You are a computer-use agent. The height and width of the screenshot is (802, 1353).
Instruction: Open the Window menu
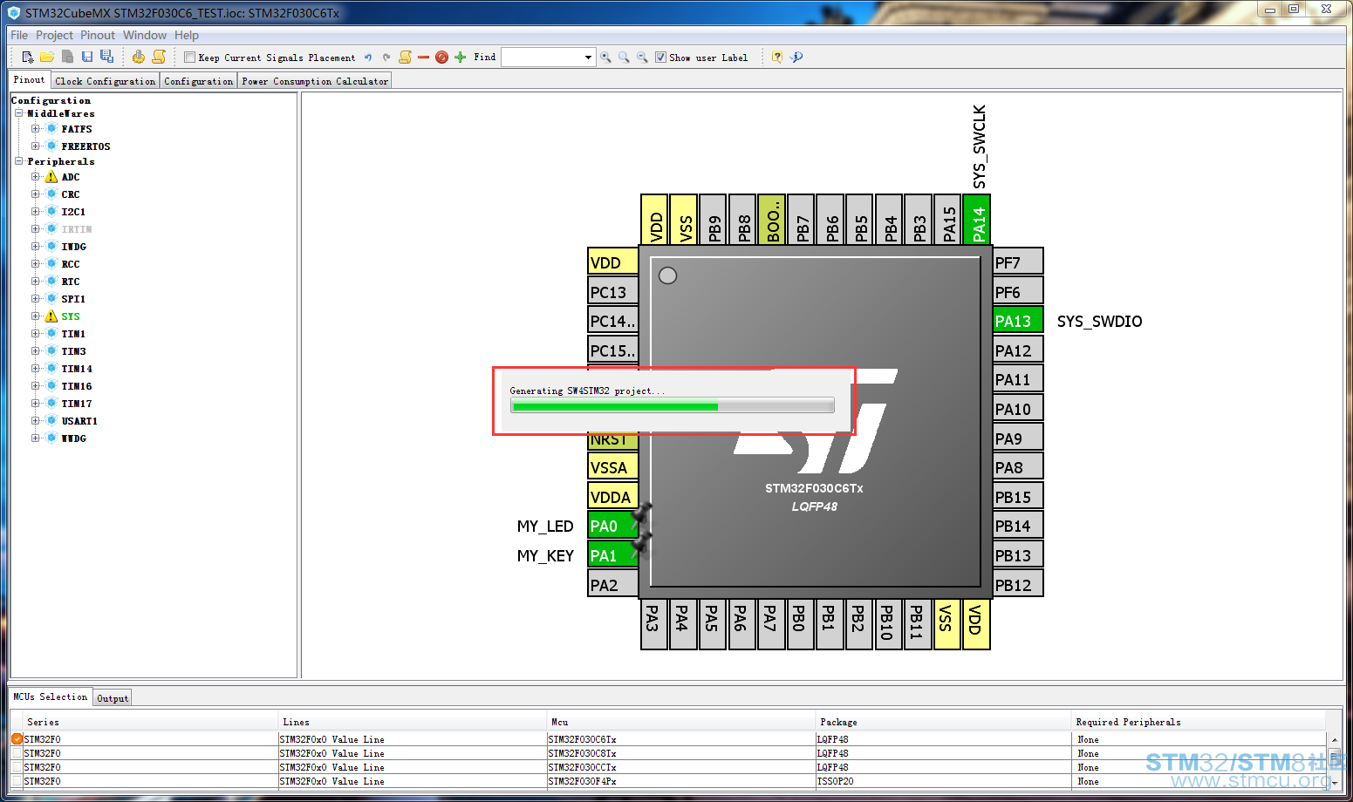tap(145, 35)
